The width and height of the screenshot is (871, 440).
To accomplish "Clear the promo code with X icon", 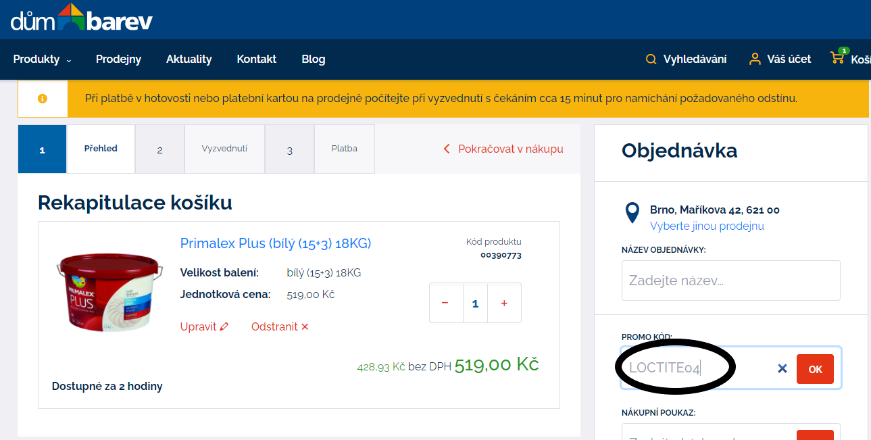I will coord(782,368).
